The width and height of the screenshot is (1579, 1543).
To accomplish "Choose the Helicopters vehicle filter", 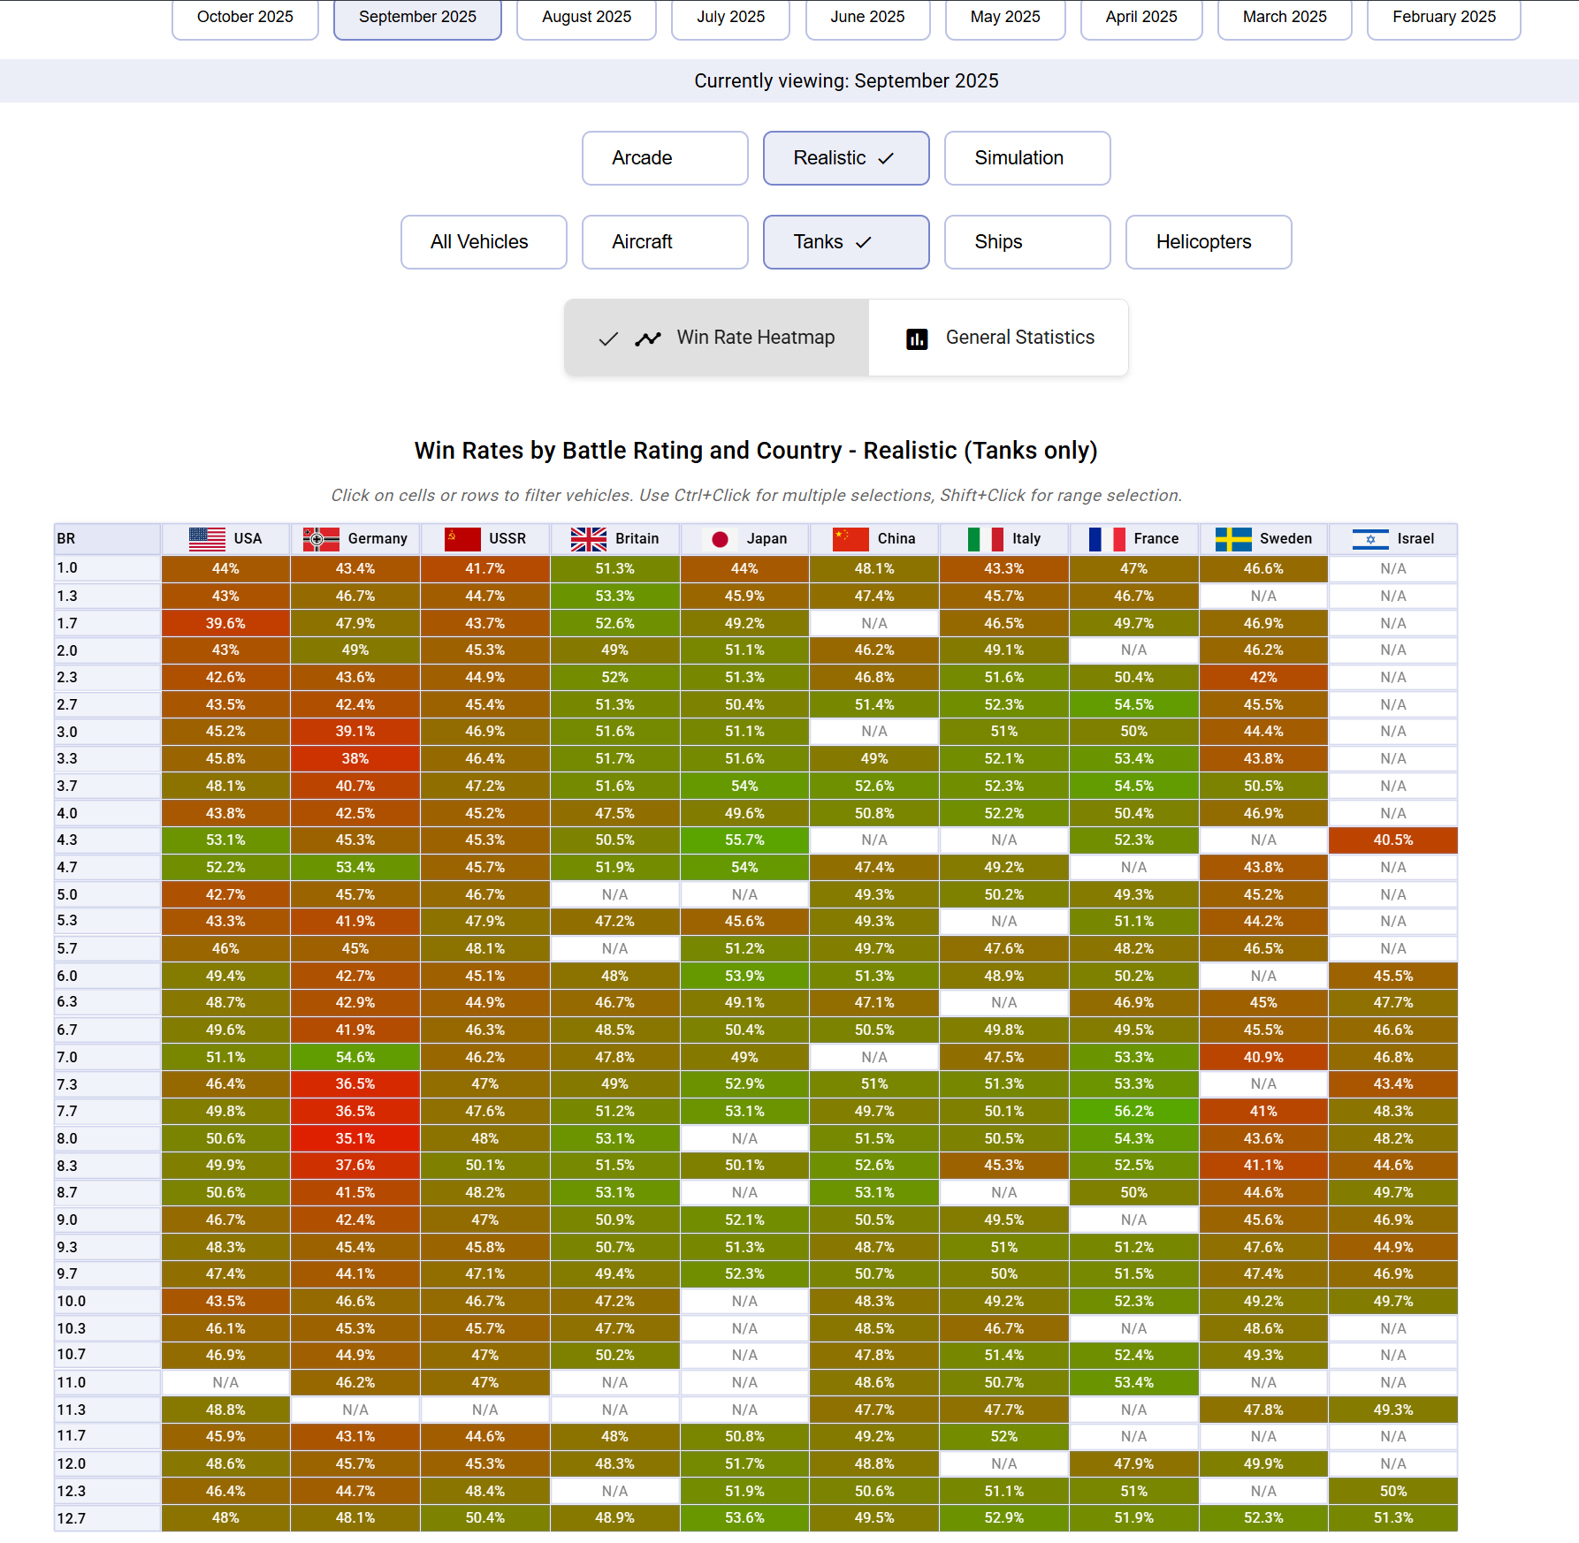I will 1208,242.
